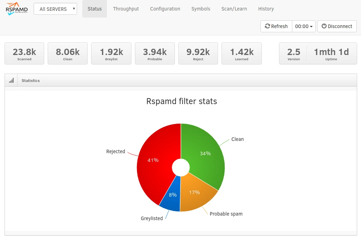Viewport: 361px width, 238px height.
Task: Toggle the Greylisted legend label
Action: click(152, 218)
